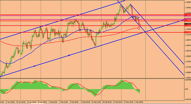Image resolution: width=191 pixels, height=104 pixels.
Task: Click the magenta price tag below 1.33620
Action: pyautogui.click(x=188, y=16)
